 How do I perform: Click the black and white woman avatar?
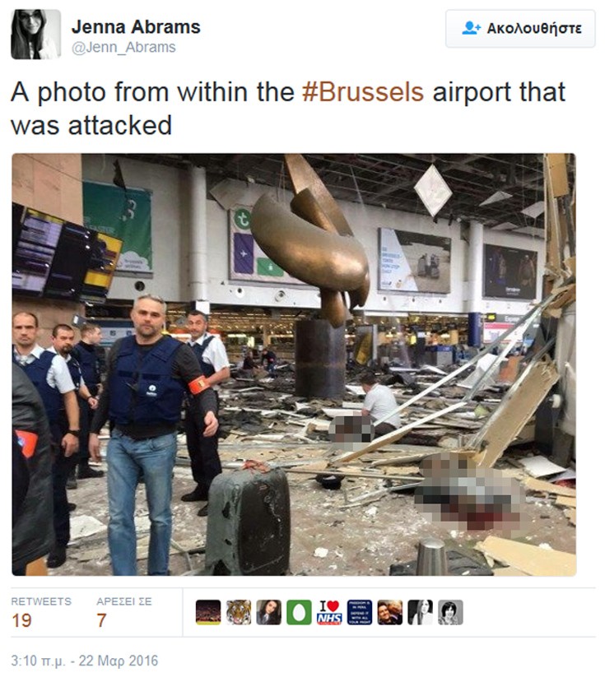tap(420, 612)
